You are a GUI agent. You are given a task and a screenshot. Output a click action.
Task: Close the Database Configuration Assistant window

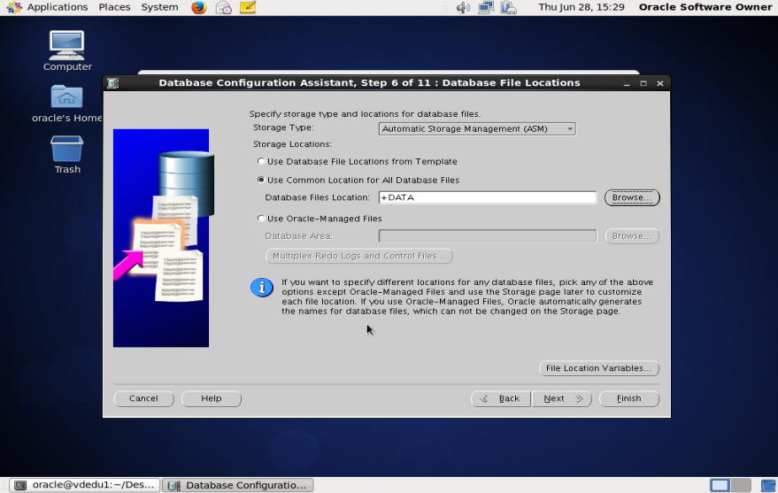click(660, 83)
